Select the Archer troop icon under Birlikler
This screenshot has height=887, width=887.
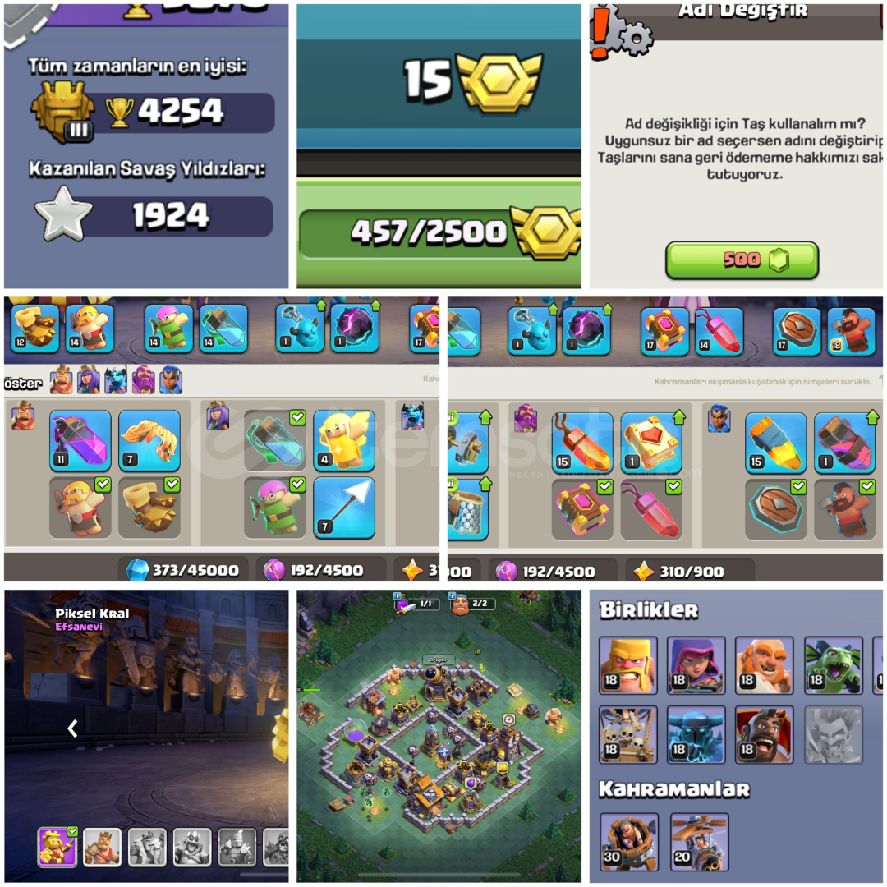point(696,664)
